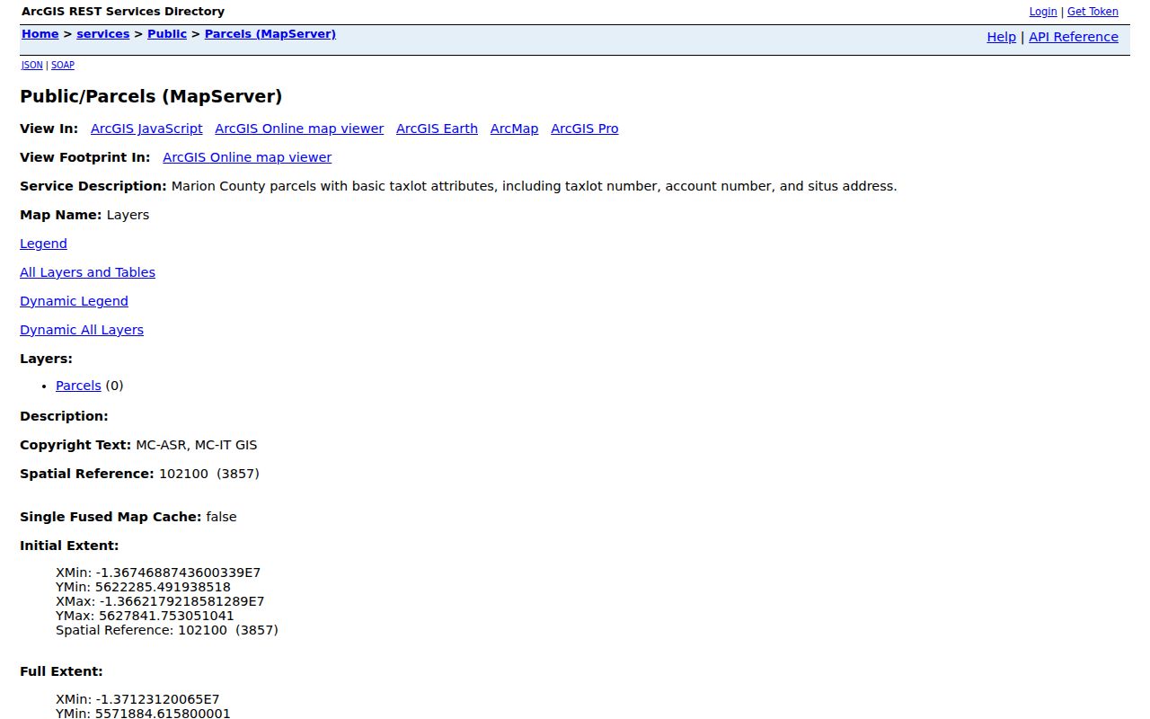Viewport: 1150px width, 719px height.
Task: Open the Parcels layer (0)
Action: [78, 386]
